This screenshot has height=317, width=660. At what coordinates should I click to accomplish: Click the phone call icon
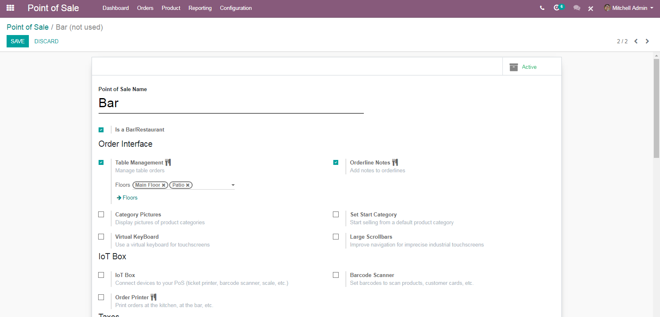pyautogui.click(x=542, y=8)
